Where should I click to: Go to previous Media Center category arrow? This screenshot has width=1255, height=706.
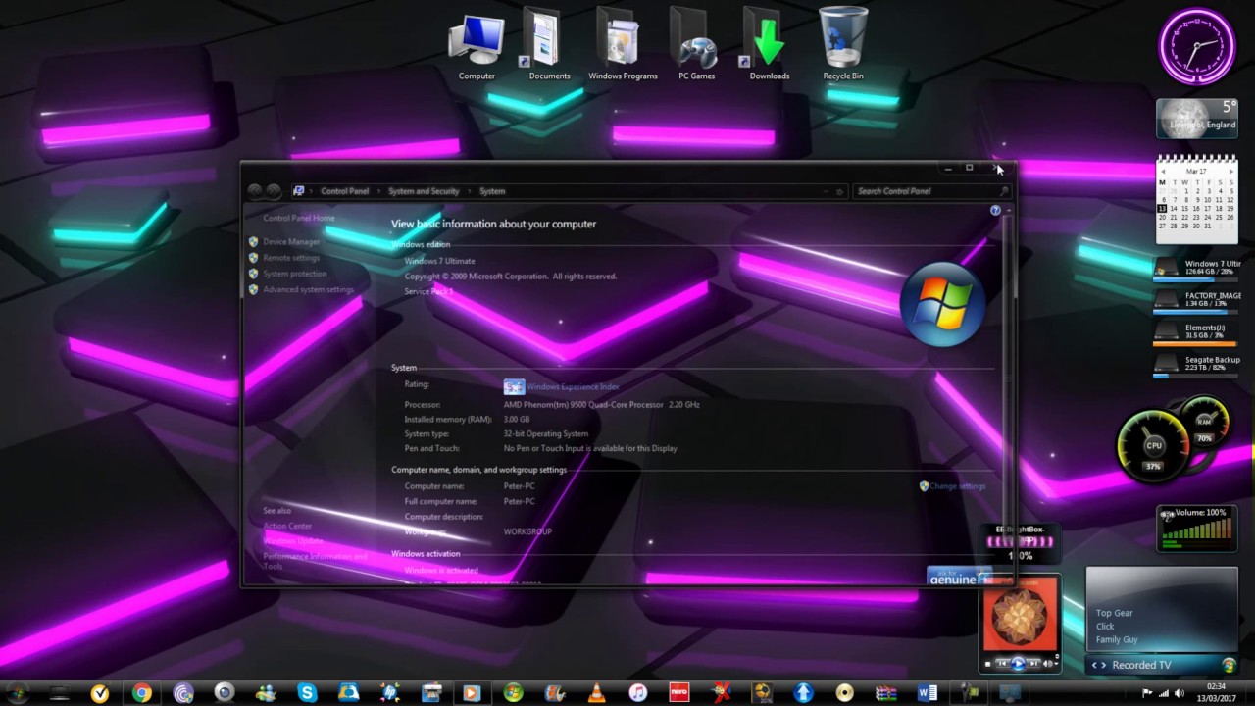click(1094, 665)
